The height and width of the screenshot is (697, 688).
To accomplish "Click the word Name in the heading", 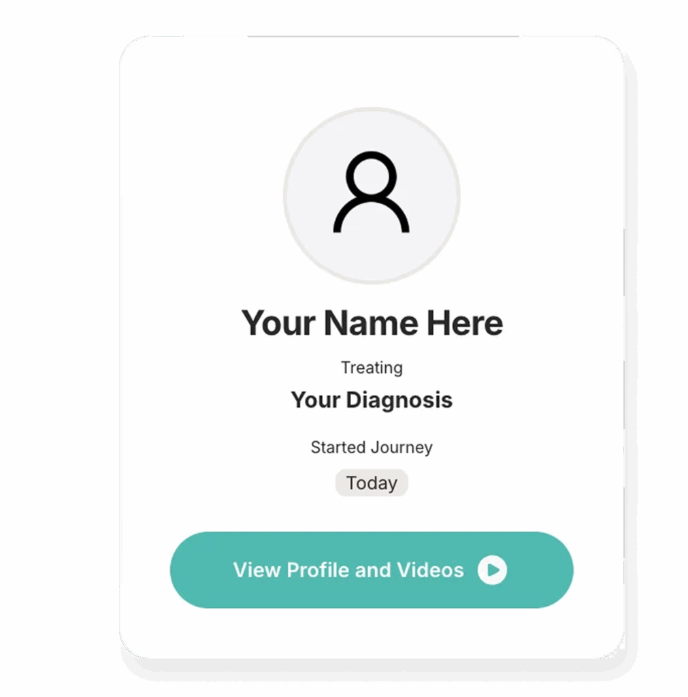I will pos(371,323).
